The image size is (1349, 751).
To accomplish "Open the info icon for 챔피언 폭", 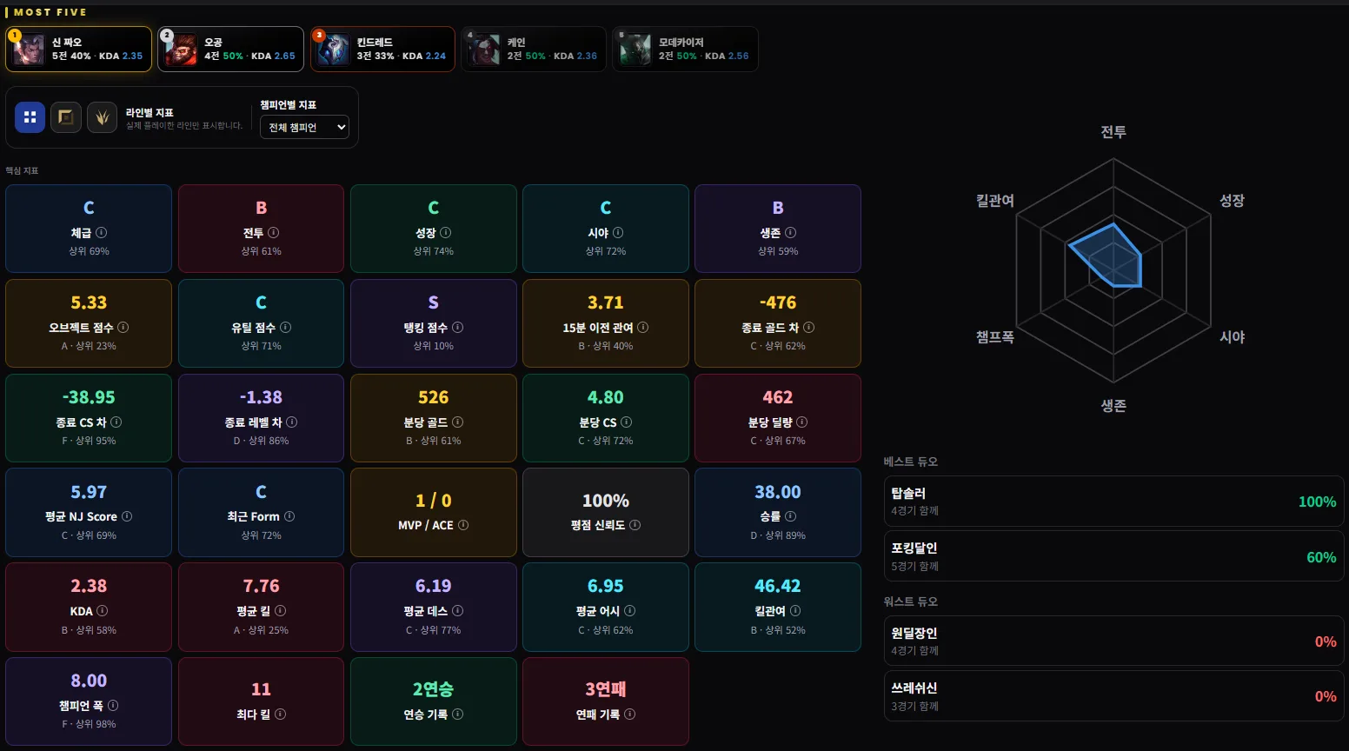I will coord(113,706).
